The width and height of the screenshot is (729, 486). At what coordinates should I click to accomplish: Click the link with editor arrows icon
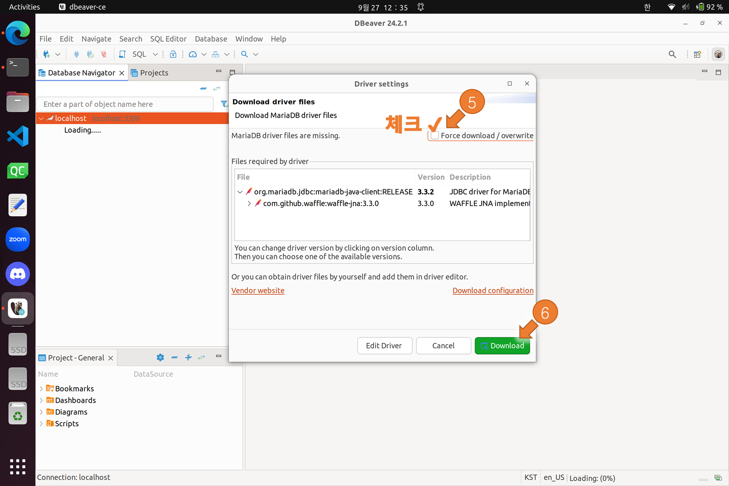click(x=217, y=88)
